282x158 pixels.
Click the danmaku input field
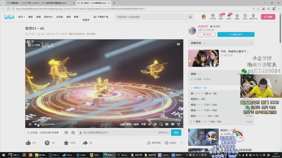point(119,133)
